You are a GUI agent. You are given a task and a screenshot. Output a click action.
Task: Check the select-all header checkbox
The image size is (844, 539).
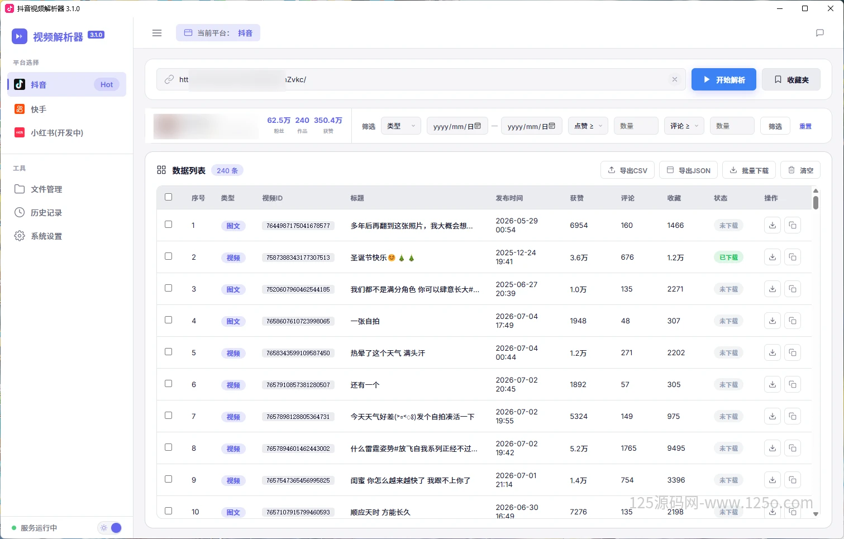169,197
